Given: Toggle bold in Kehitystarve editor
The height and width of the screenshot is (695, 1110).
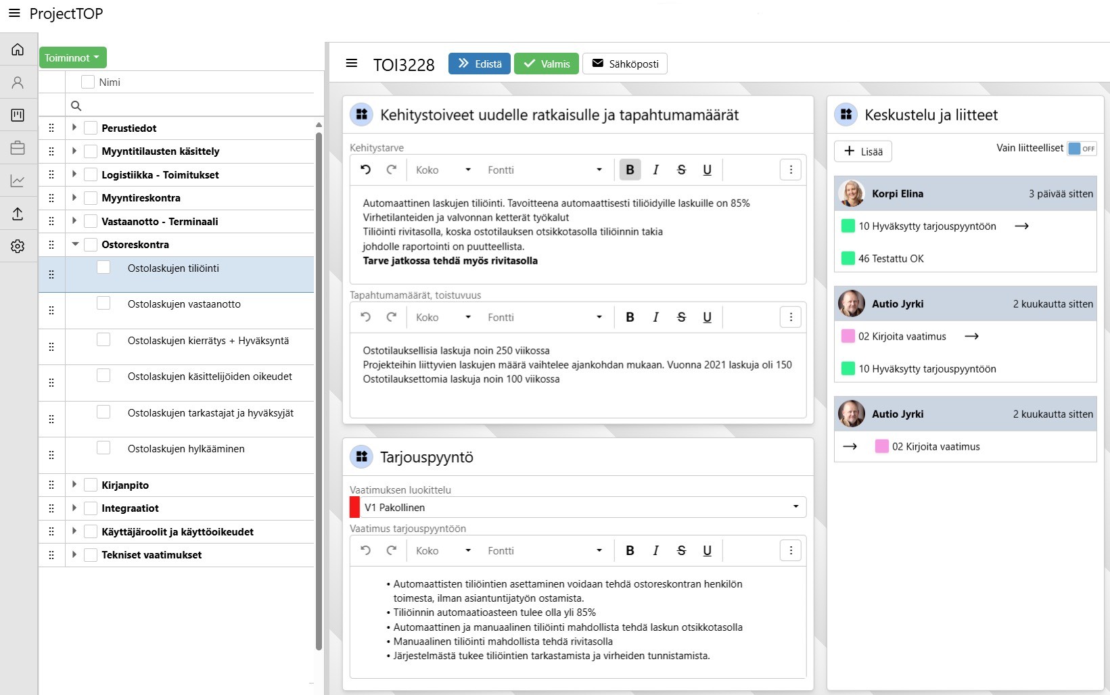Looking at the screenshot, I should [x=630, y=170].
